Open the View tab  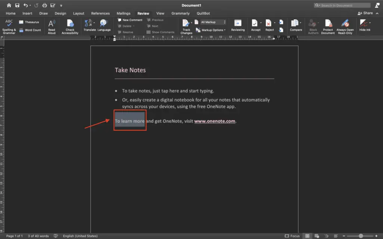click(x=160, y=13)
